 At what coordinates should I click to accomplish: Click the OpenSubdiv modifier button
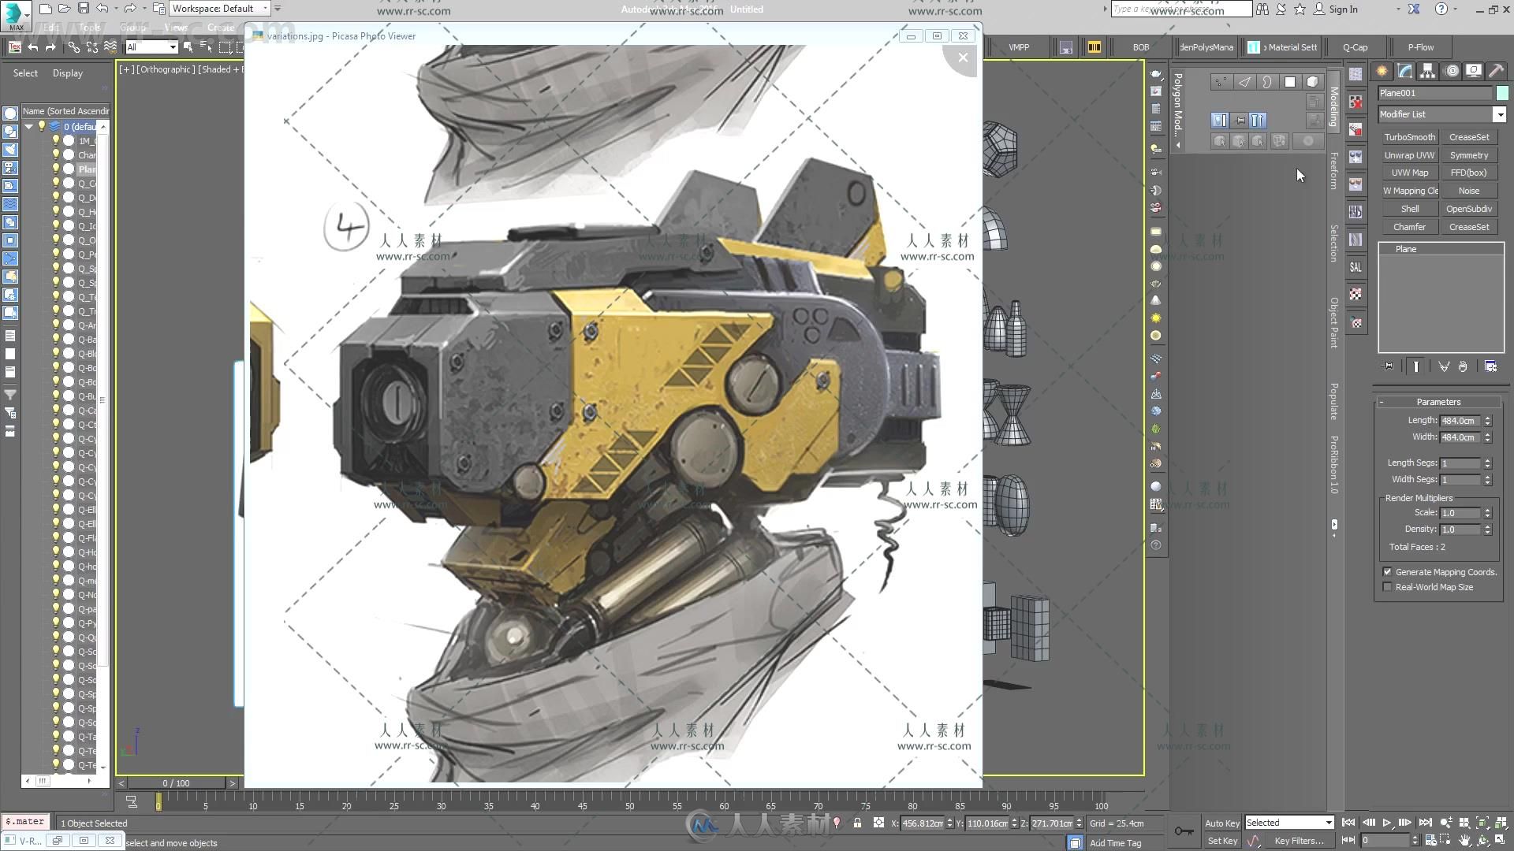point(1469,208)
